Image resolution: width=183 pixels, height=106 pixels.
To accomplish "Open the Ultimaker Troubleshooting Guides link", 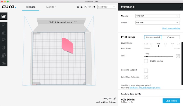I will click(145, 88).
